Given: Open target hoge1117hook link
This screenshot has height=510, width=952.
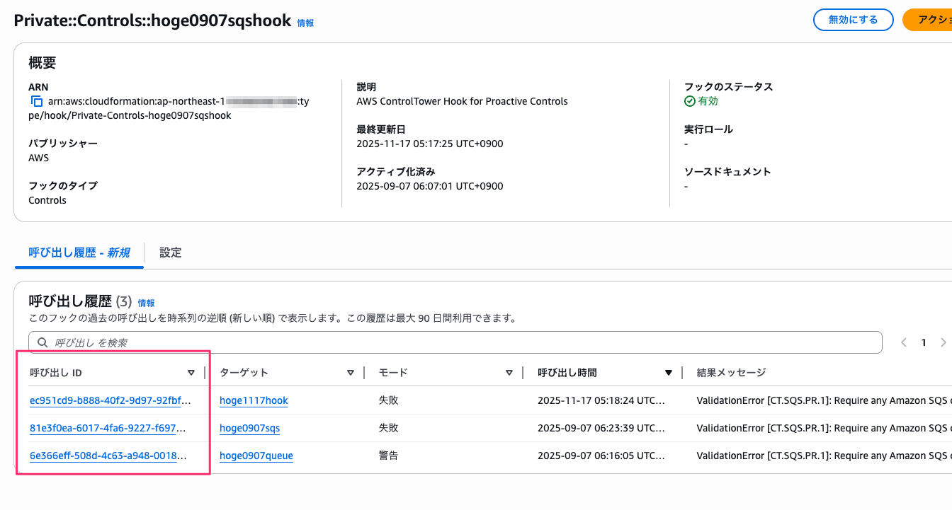Looking at the screenshot, I should pyautogui.click(x=254, y=400).
